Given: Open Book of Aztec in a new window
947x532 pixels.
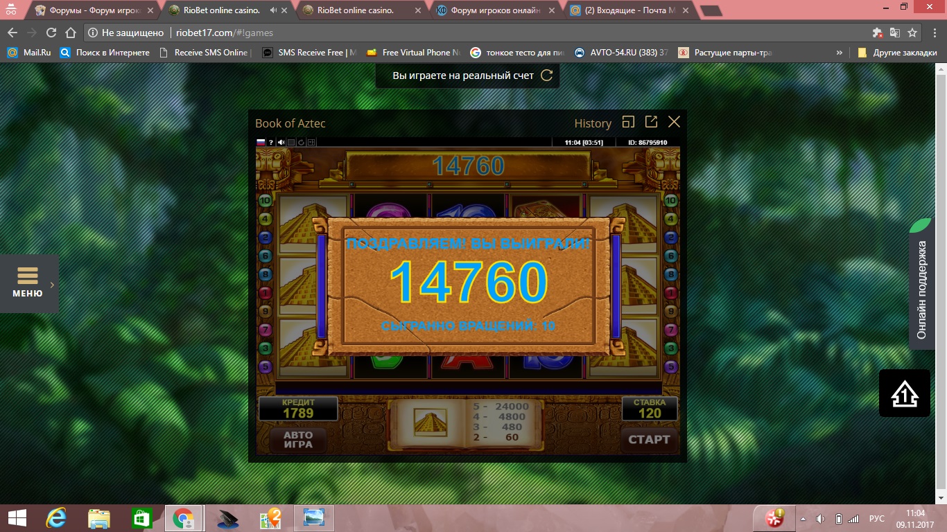Looking at the screenshot, I should 651,122.
